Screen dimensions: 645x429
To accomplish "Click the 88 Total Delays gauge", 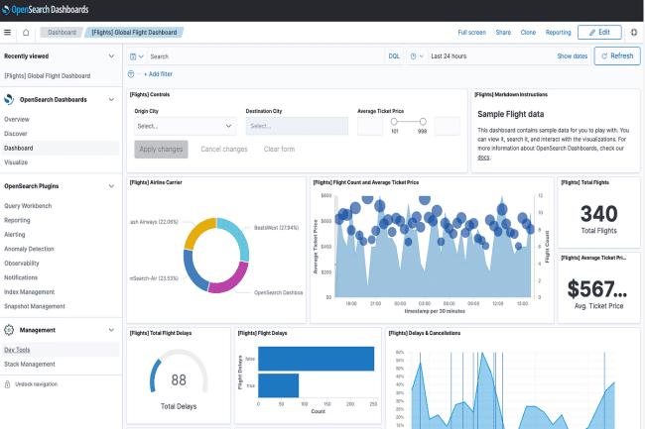I will pyautogui.click(x=179, y=379).
